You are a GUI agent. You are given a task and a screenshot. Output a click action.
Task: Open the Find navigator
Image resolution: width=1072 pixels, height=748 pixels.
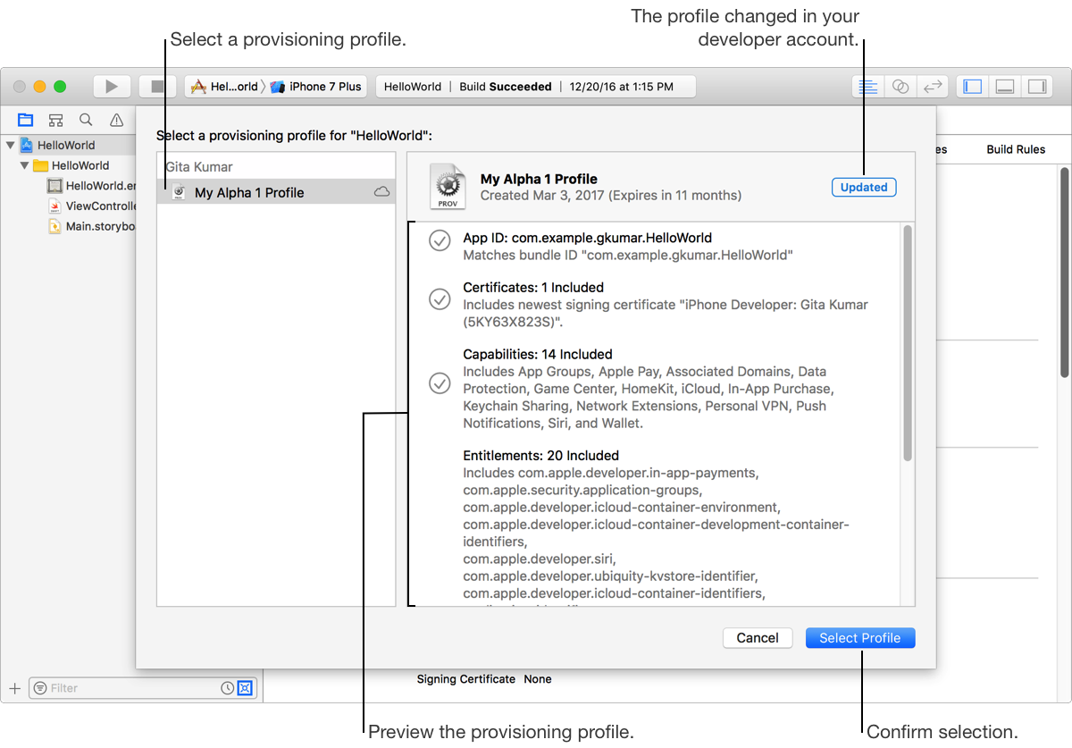click(86, 120)
